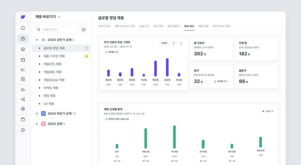Click the 이번주 button
The height and width of the screenshot is (165, 301).
pyautogui.click(x=164, y=43)
